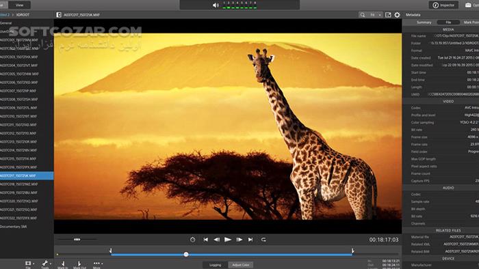
Task: Click the clip title icon beside A037C017 filename
Action: 59,14
